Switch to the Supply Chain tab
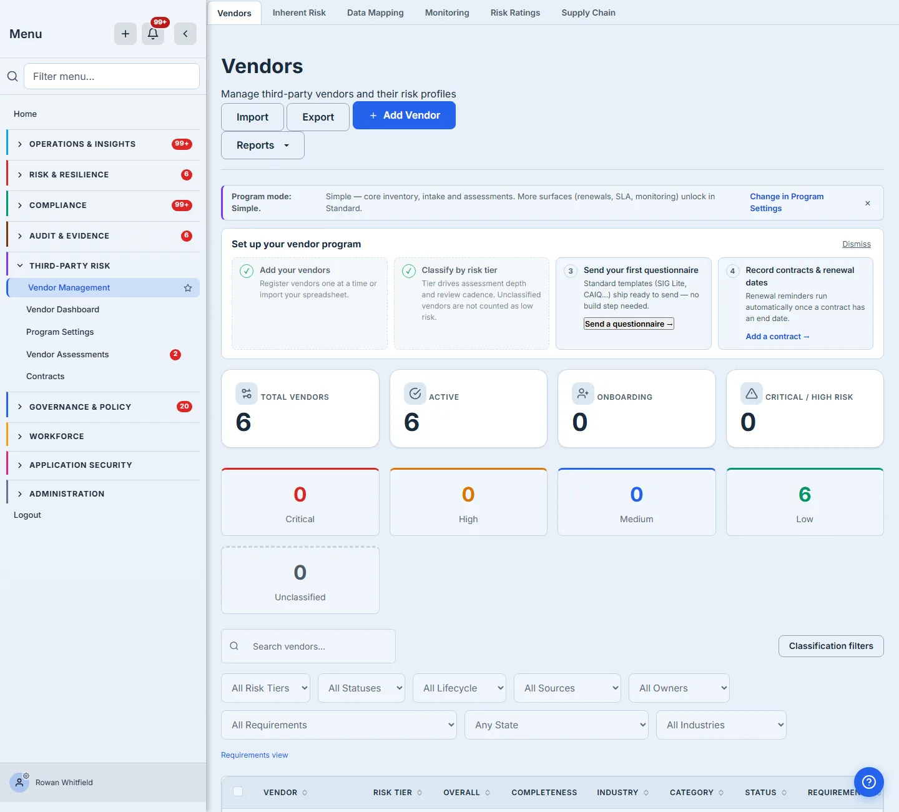 coord(588,12)
